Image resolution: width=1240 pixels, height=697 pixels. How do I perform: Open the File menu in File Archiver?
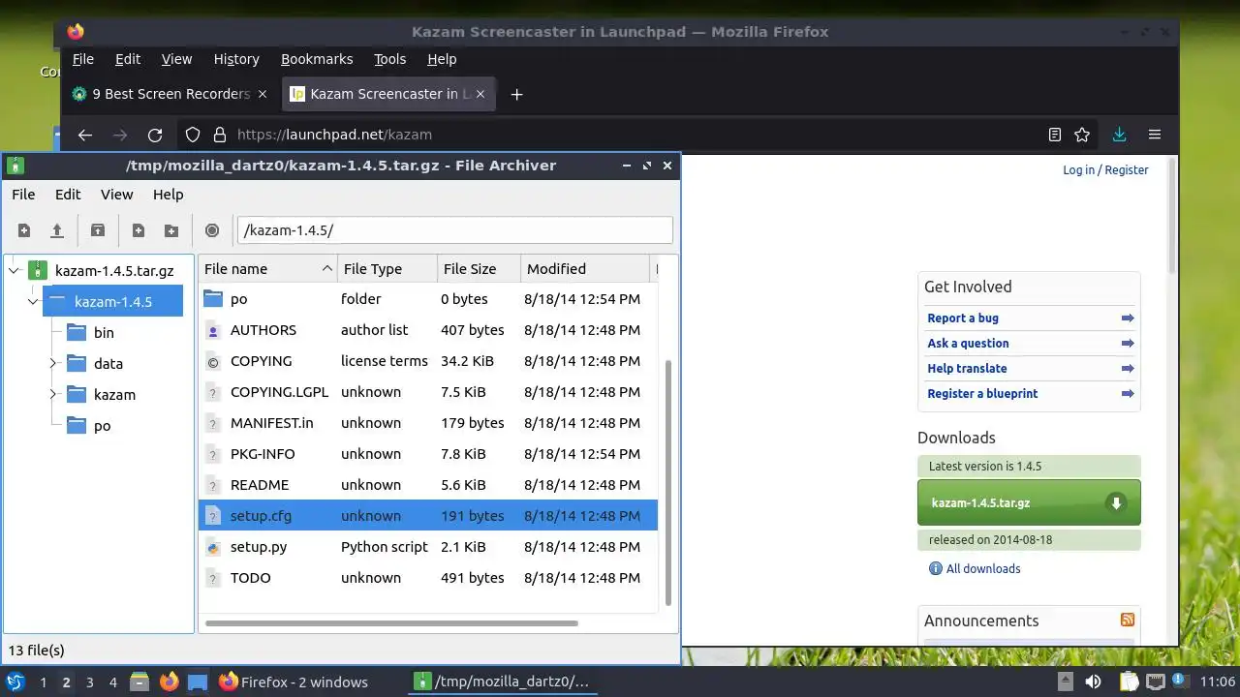coord(23,195)
